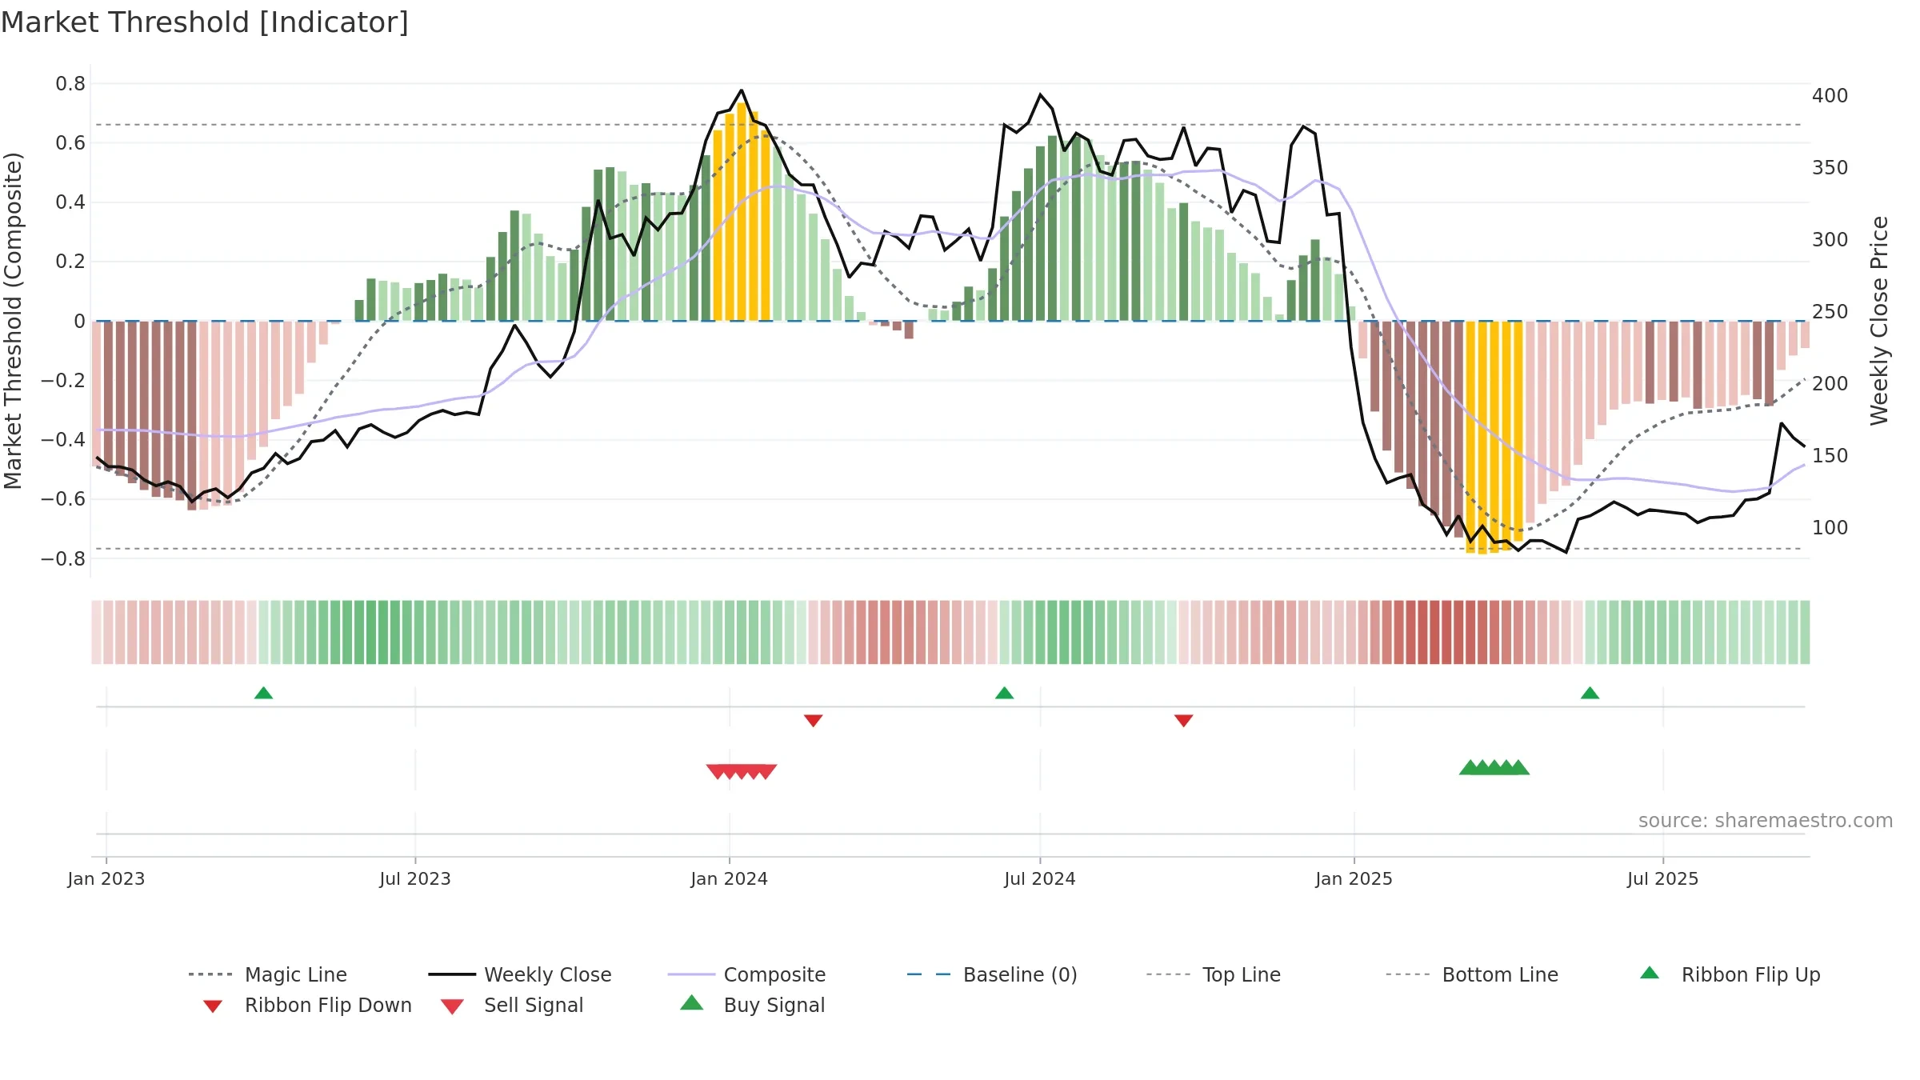Click the Jan 2024 x-axis label

(729, 879)
